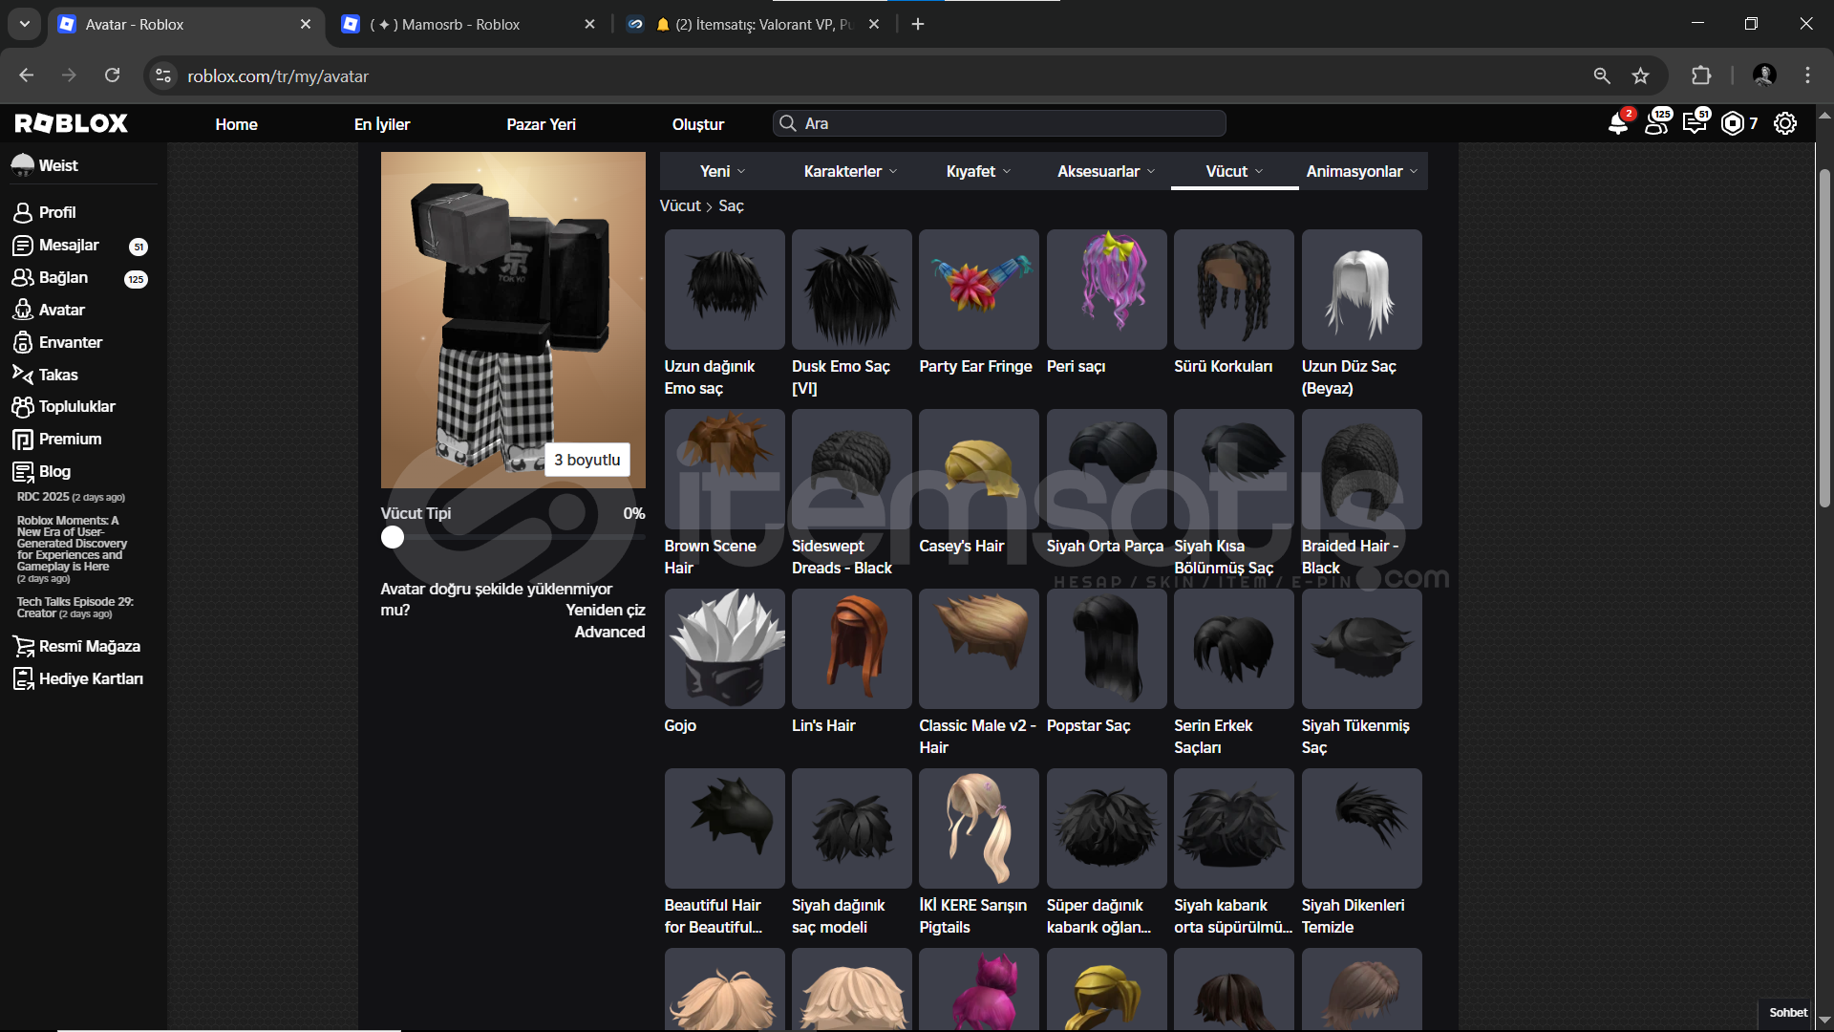Adjust the Vücut Tipi slider handle
This screenshot has width=1834, height=1032.
pyautogui.click(x=393, y=537)
